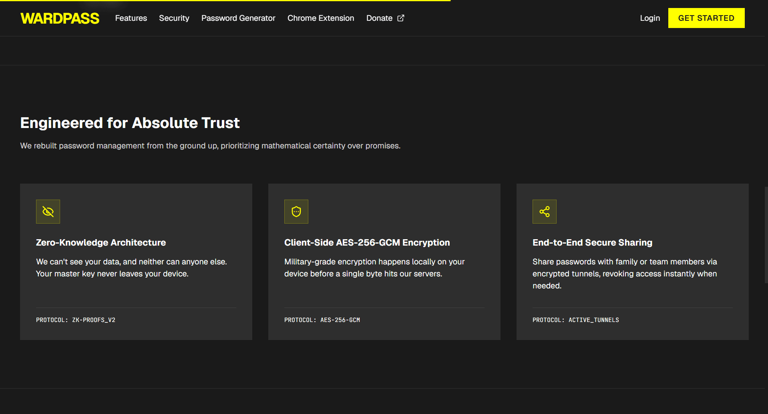
Task: Click the share icon for Secure Sharing
Action: pos(545,212)
